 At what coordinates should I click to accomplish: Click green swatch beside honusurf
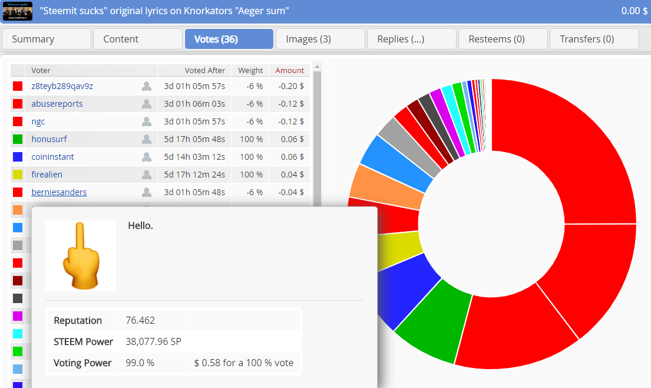pyautogui.click(x=18, y=139)
